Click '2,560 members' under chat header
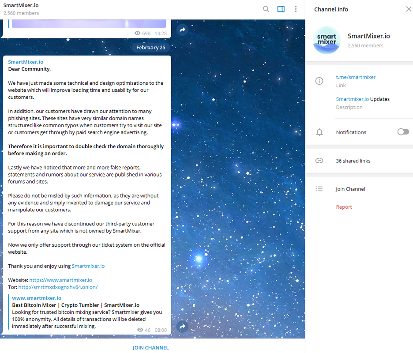Viewport: 413px width, 353px height. tap(21, 13)
